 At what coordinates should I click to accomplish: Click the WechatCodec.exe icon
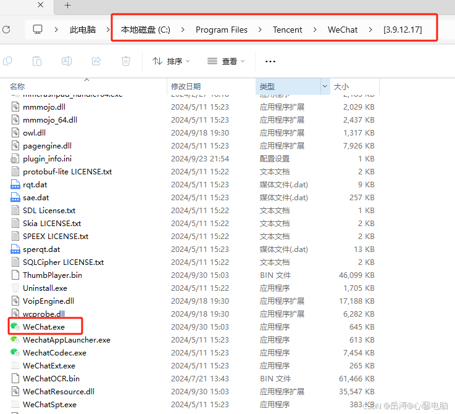coord(15,352)
